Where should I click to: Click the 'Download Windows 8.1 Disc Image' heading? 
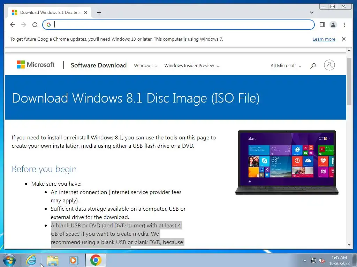click(x=136, y=98)
